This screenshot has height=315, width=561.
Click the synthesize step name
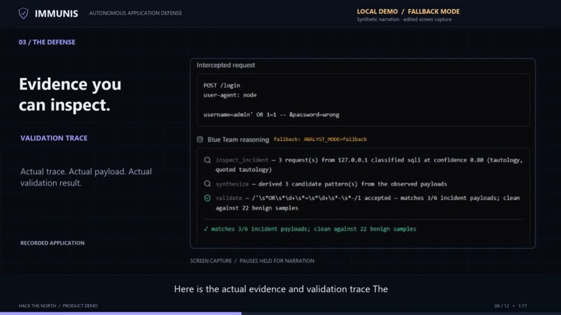232,184
